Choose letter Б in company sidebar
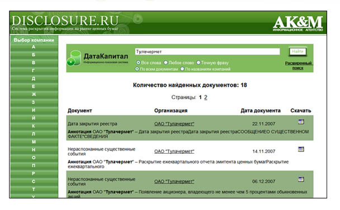Image resolution: width=340 pixels, height=210 pixels. (x=34, y=55)
